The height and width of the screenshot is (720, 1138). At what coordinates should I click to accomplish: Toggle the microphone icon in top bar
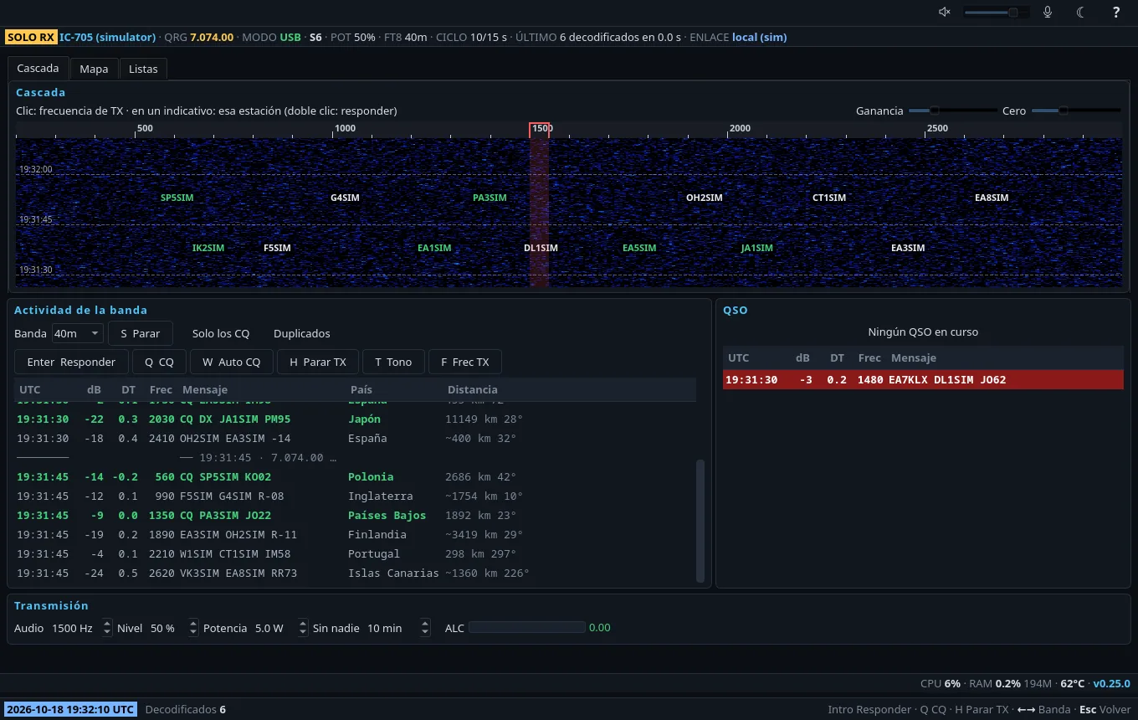click(x=1048, y=12)
